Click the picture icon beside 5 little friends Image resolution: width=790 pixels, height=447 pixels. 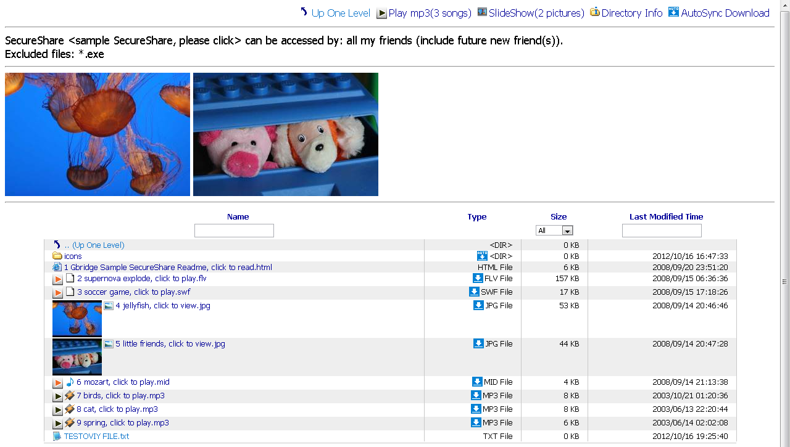[x=109, y=343]
